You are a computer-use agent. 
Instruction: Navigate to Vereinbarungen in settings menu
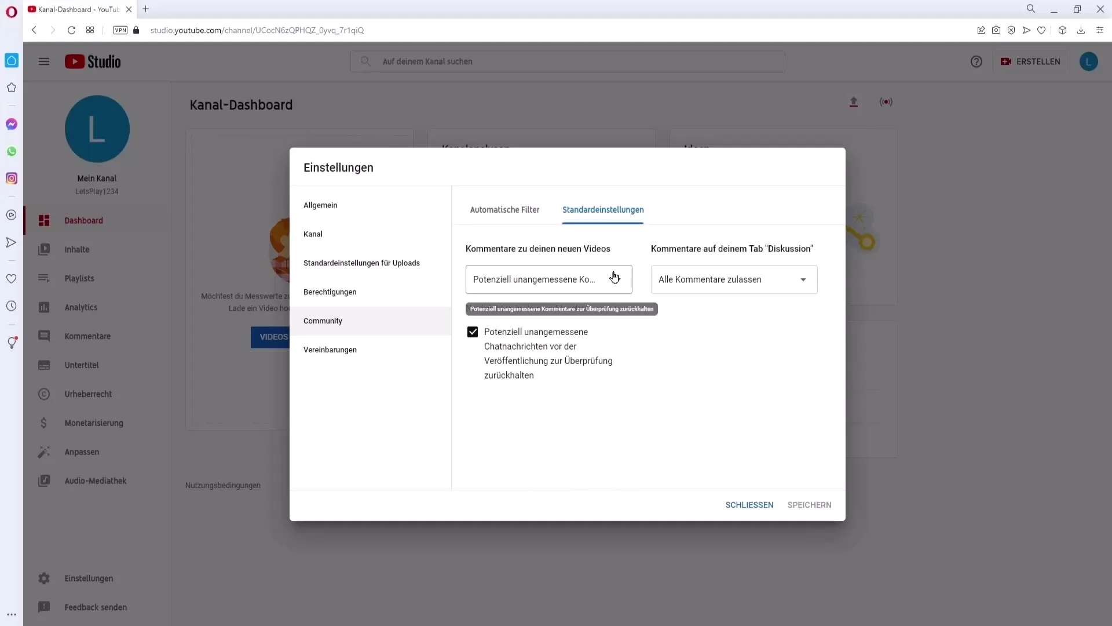[331, 351]
